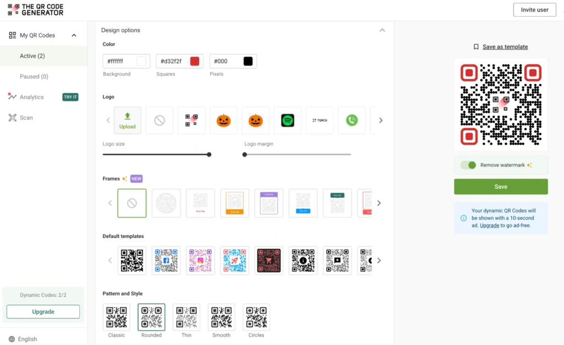Apply the Facebook default template
The width and height of the screenshot is (564, 345).
166,261
